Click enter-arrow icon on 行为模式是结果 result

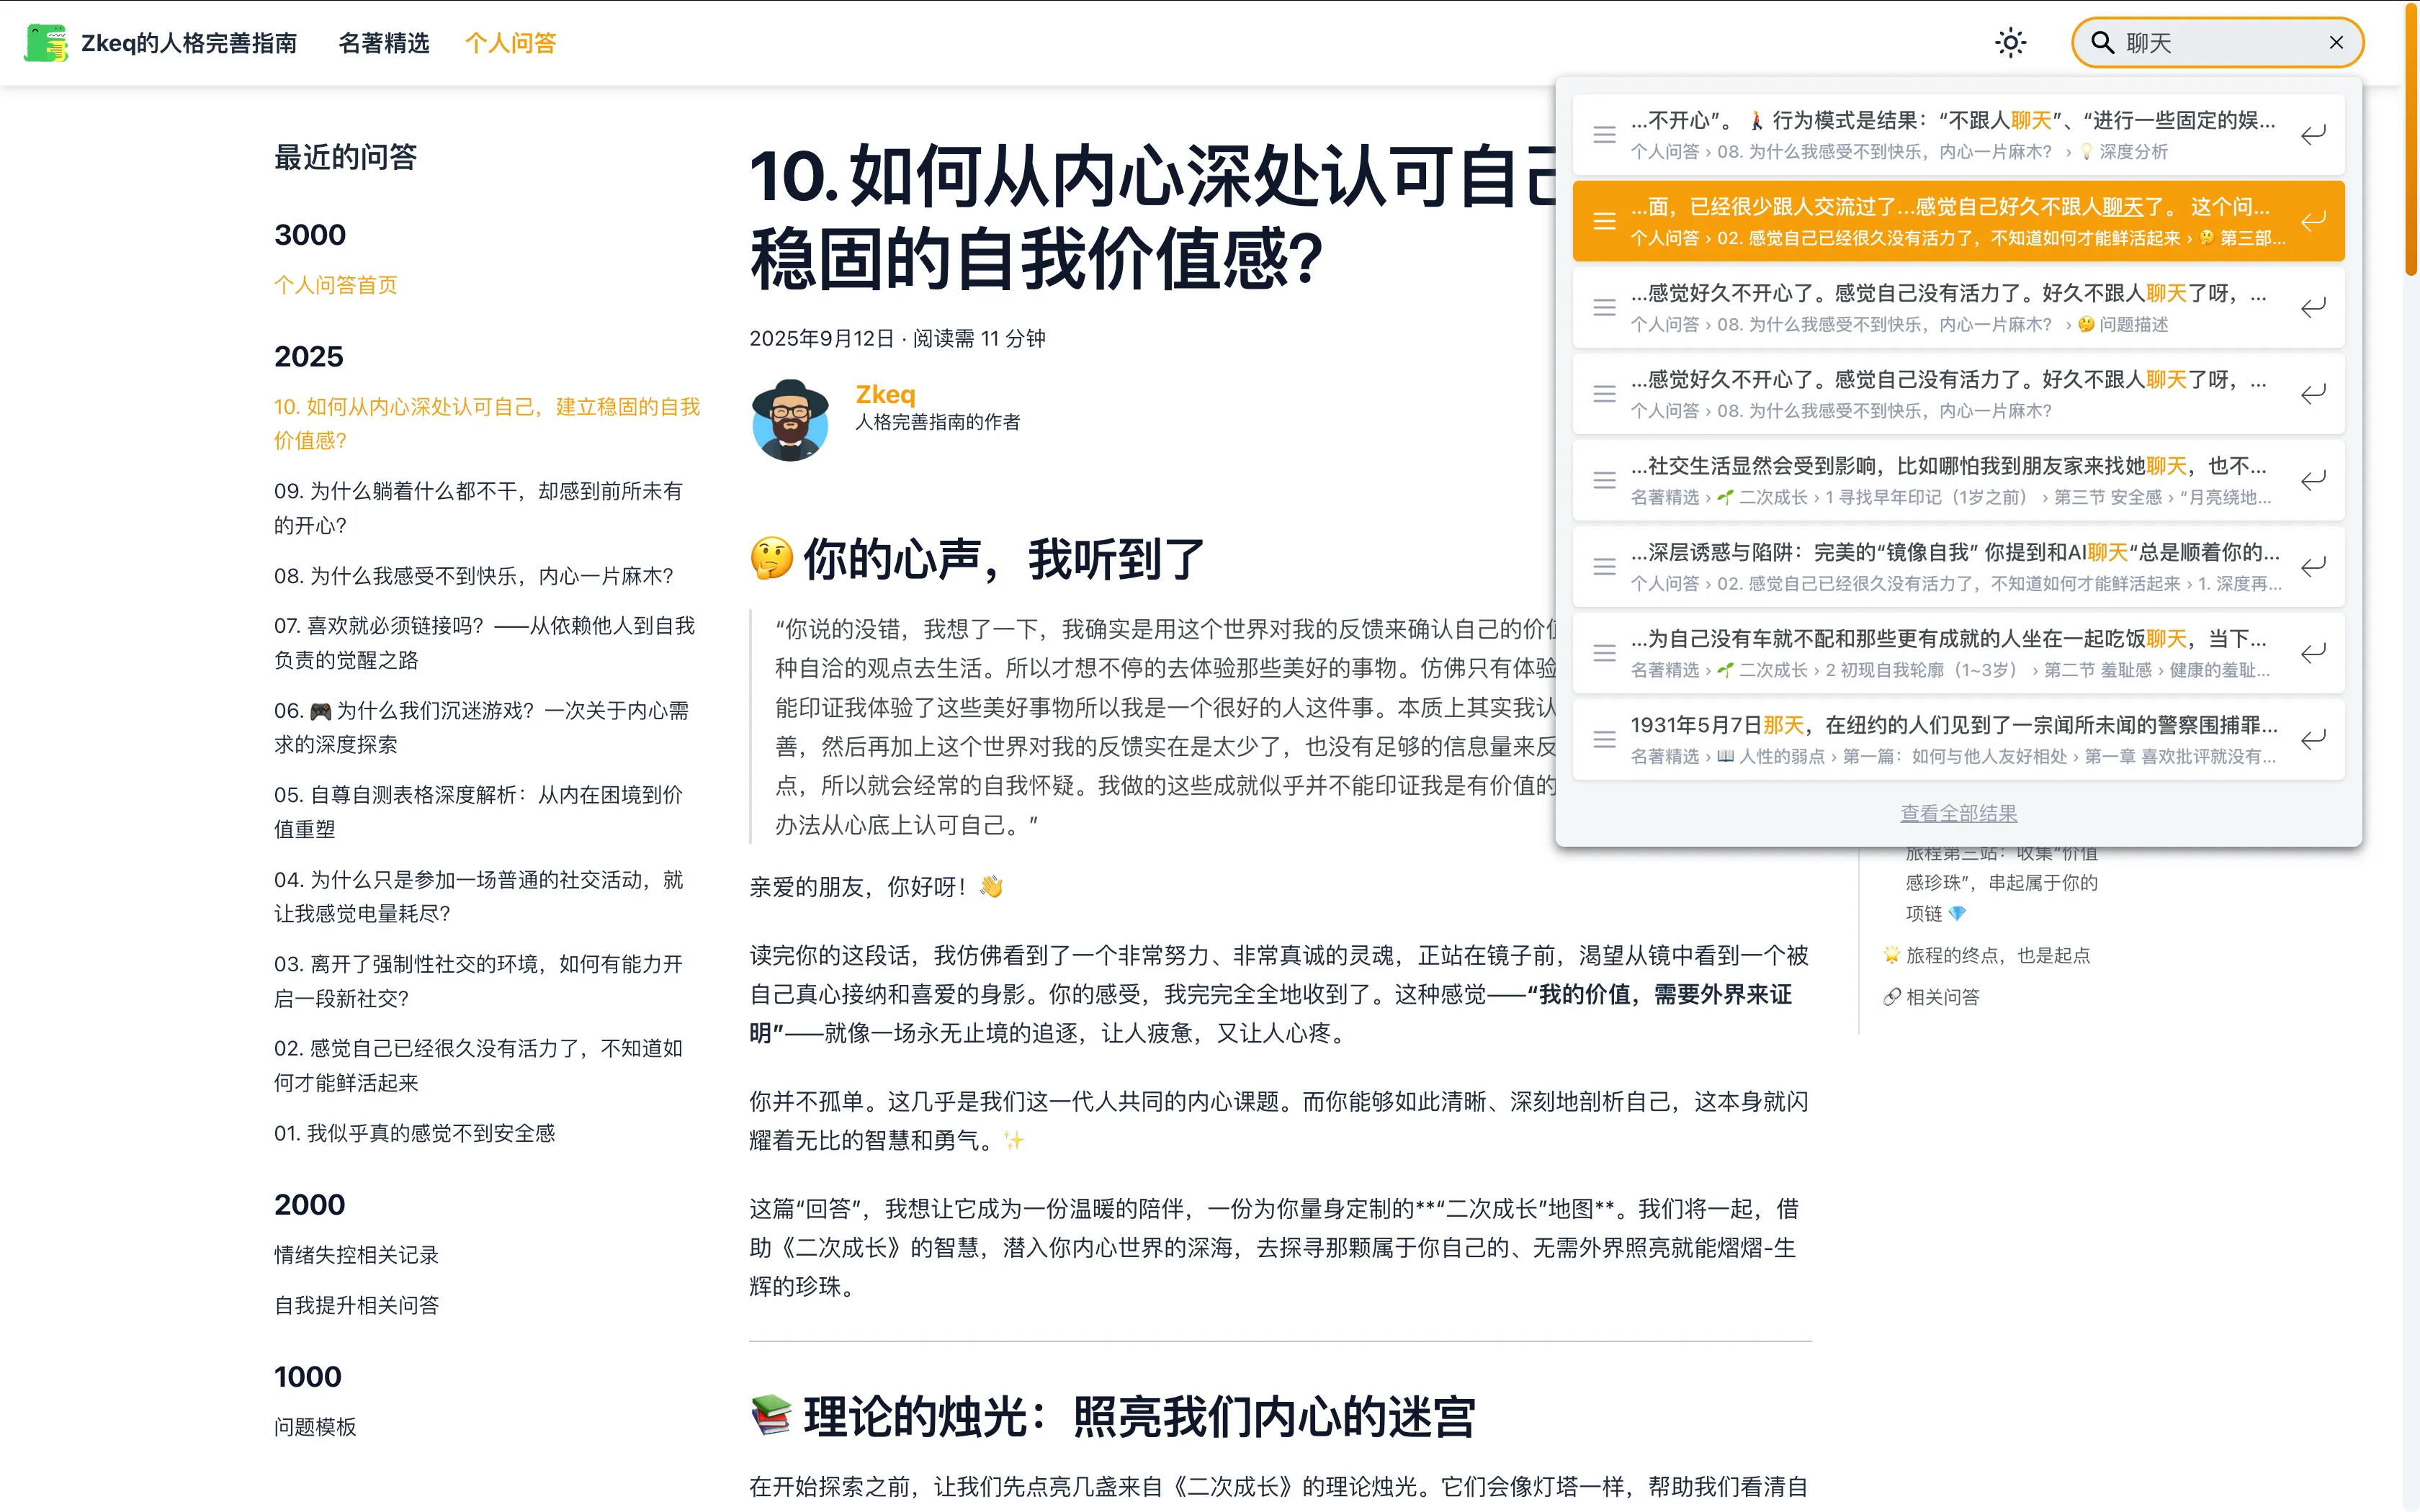coord(2313,135)
